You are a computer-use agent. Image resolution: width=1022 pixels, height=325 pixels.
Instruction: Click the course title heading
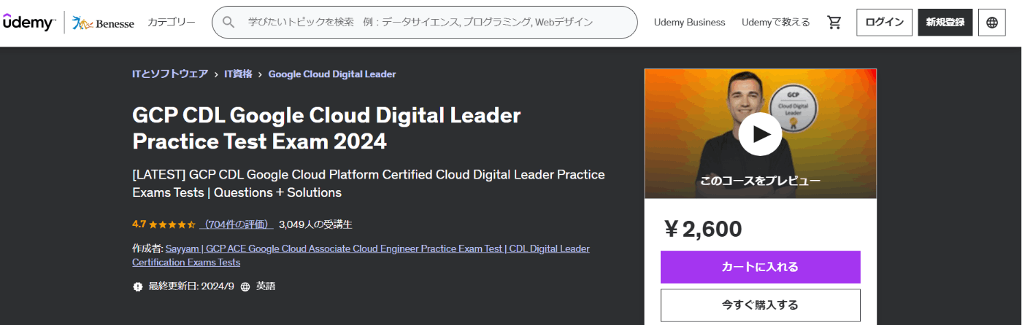326,128
